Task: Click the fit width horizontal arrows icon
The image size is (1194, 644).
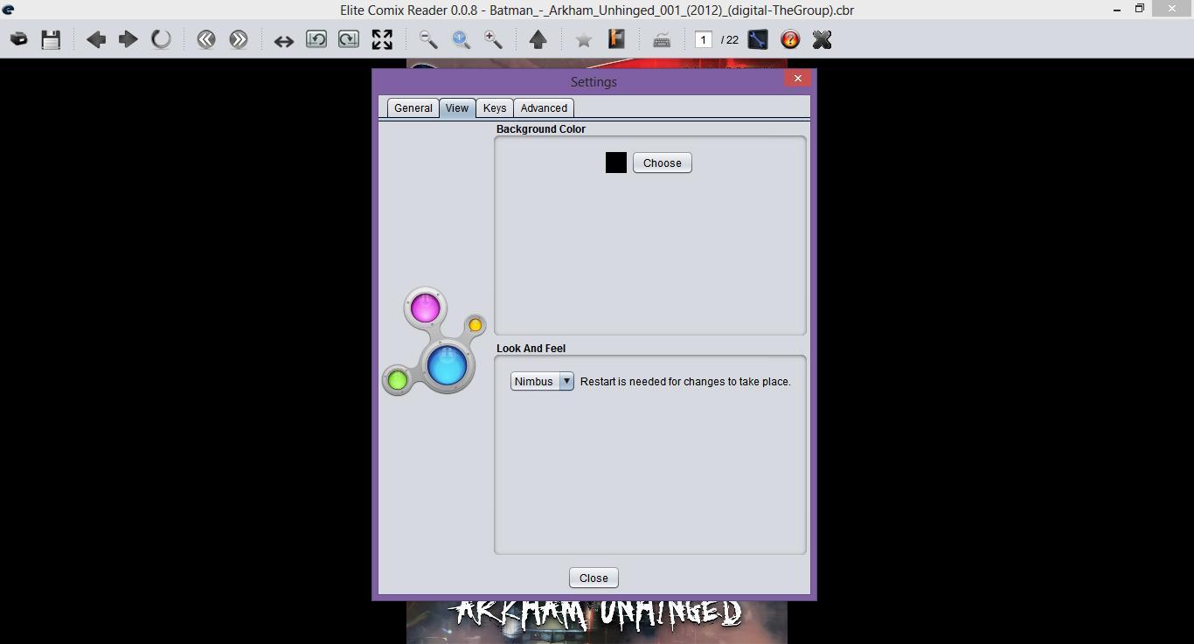Action: tap(283, 40)
